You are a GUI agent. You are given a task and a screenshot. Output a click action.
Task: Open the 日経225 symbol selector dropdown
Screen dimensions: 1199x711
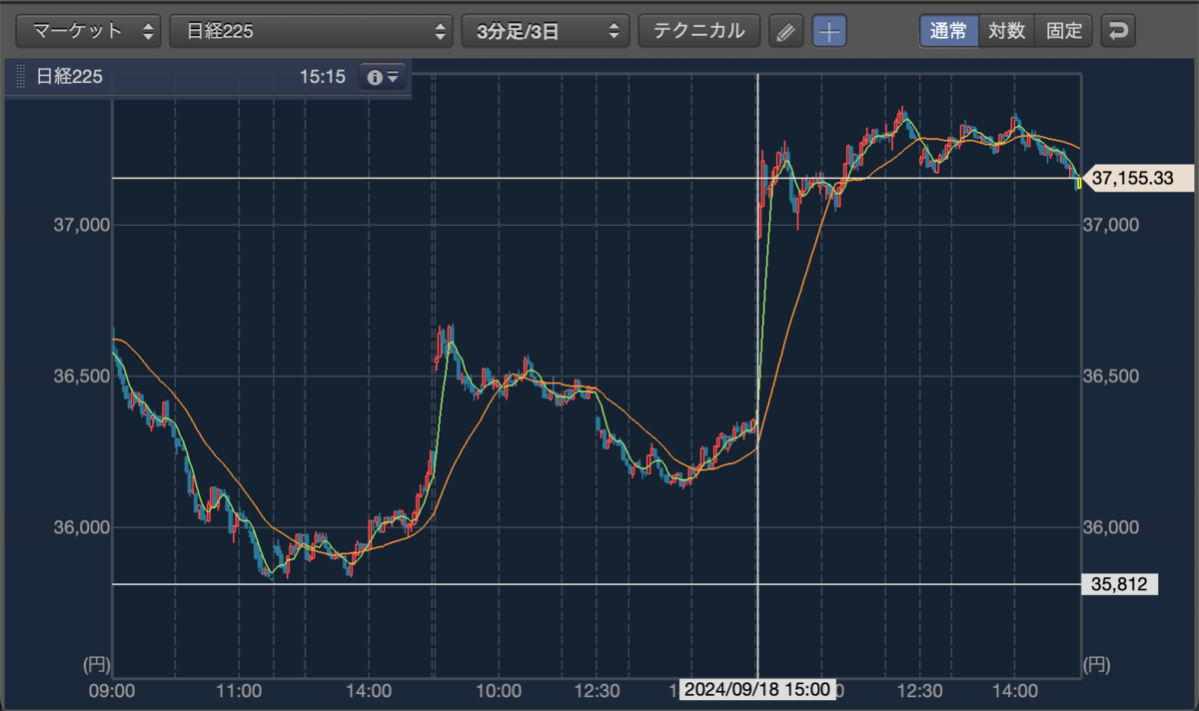(x=311, y=31)
